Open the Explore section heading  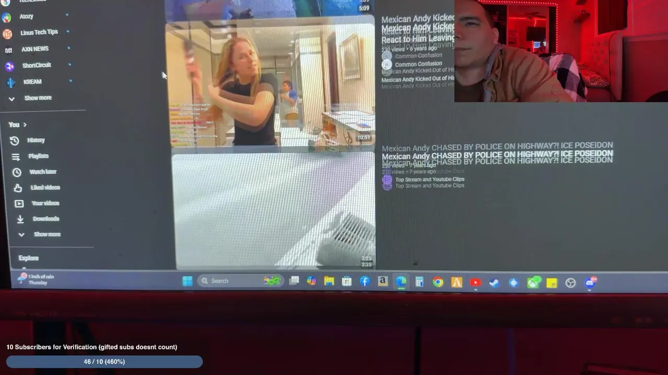coord(29,258)
